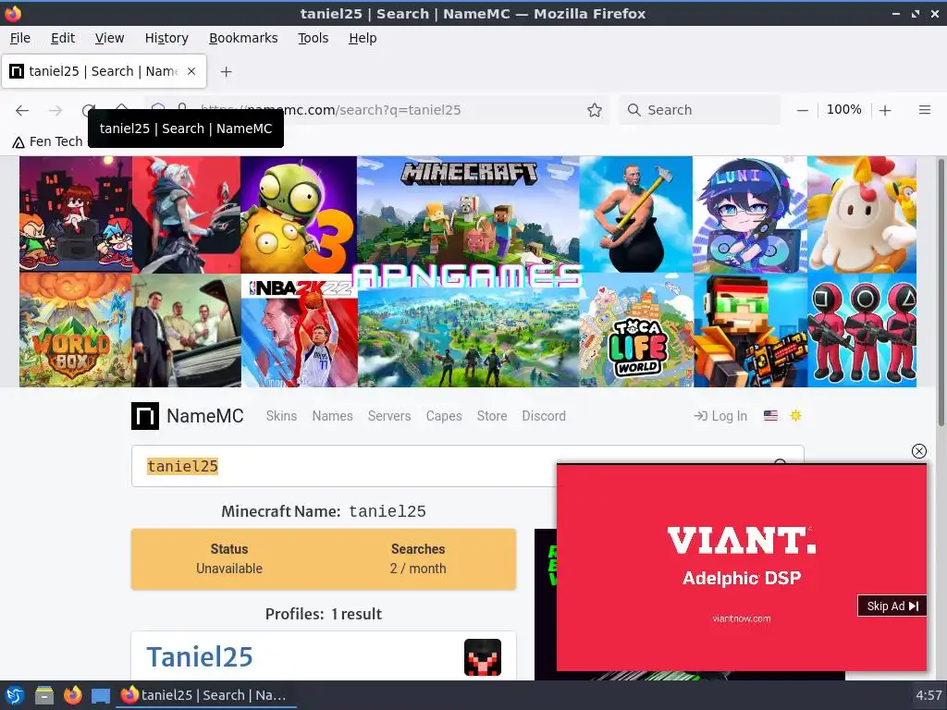Open the Tools menu
The width and height of the screenshot is (947, 710).
pos(313,38)
